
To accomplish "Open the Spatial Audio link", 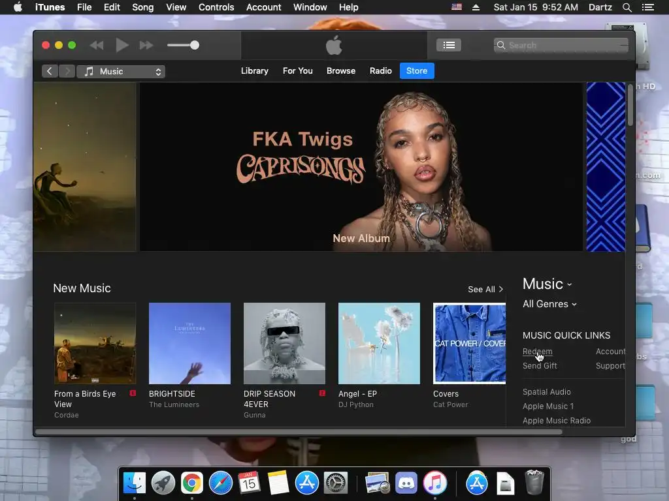I will point(547,392).
